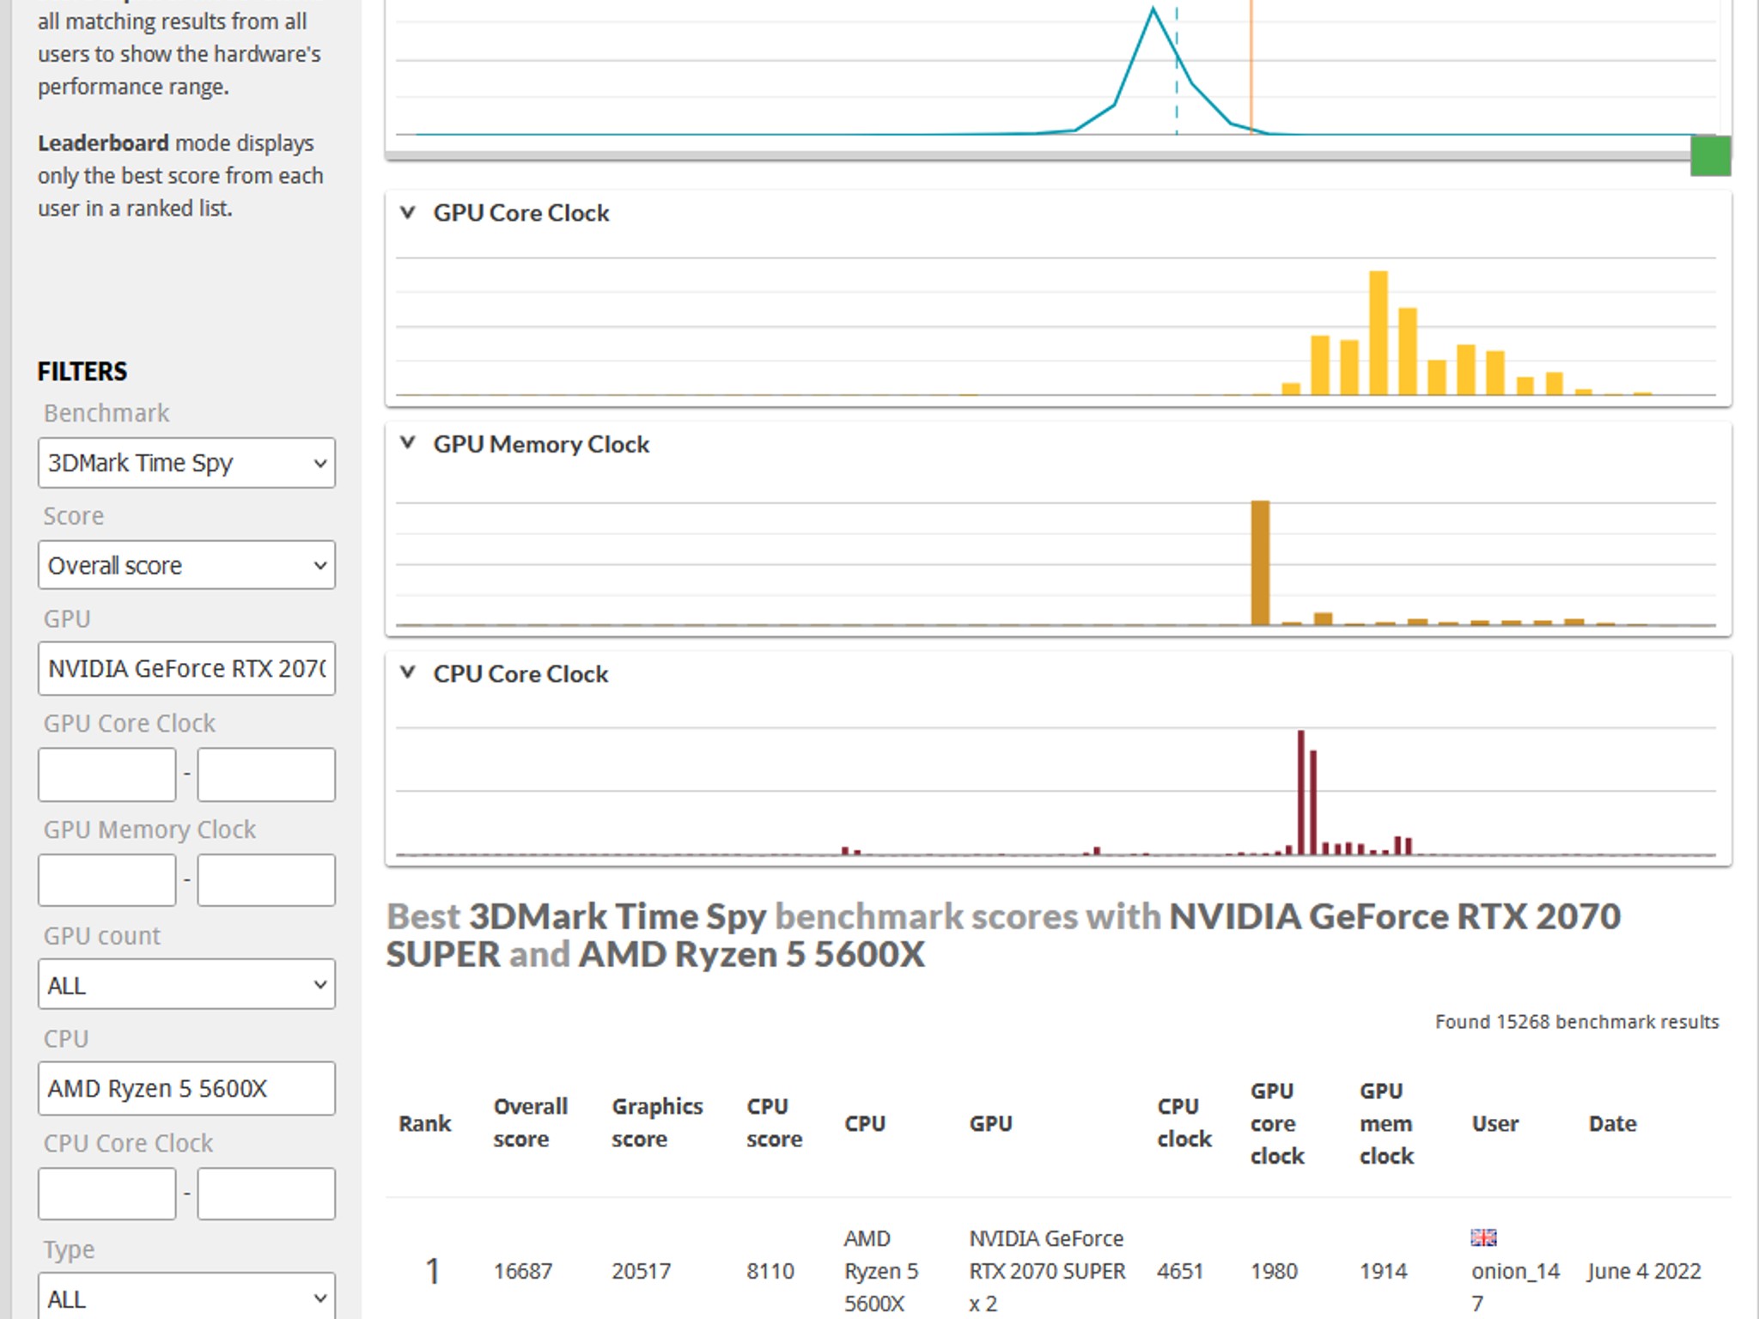Click the GPU Memory Clock minimum field

tap(107, 880)
